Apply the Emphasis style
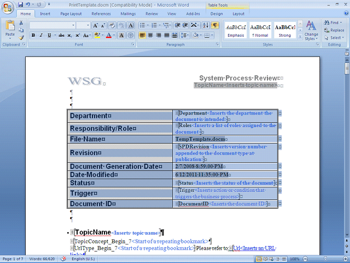The width and height of the screenshot is (350, 263). [236, 30]
